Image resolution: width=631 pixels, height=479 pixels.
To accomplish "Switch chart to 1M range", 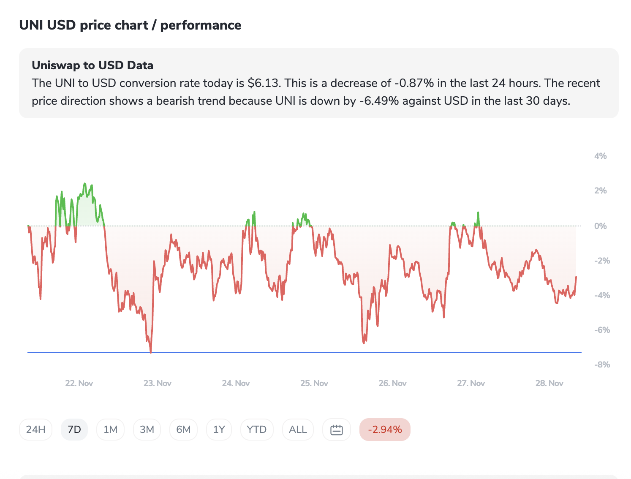I will [x=110, y=430].
